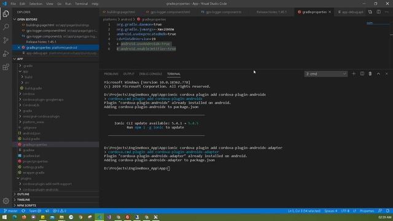The width and height of the screenshot is (393, 221).
Task: Open the View menu
Action: coord(50,4)
